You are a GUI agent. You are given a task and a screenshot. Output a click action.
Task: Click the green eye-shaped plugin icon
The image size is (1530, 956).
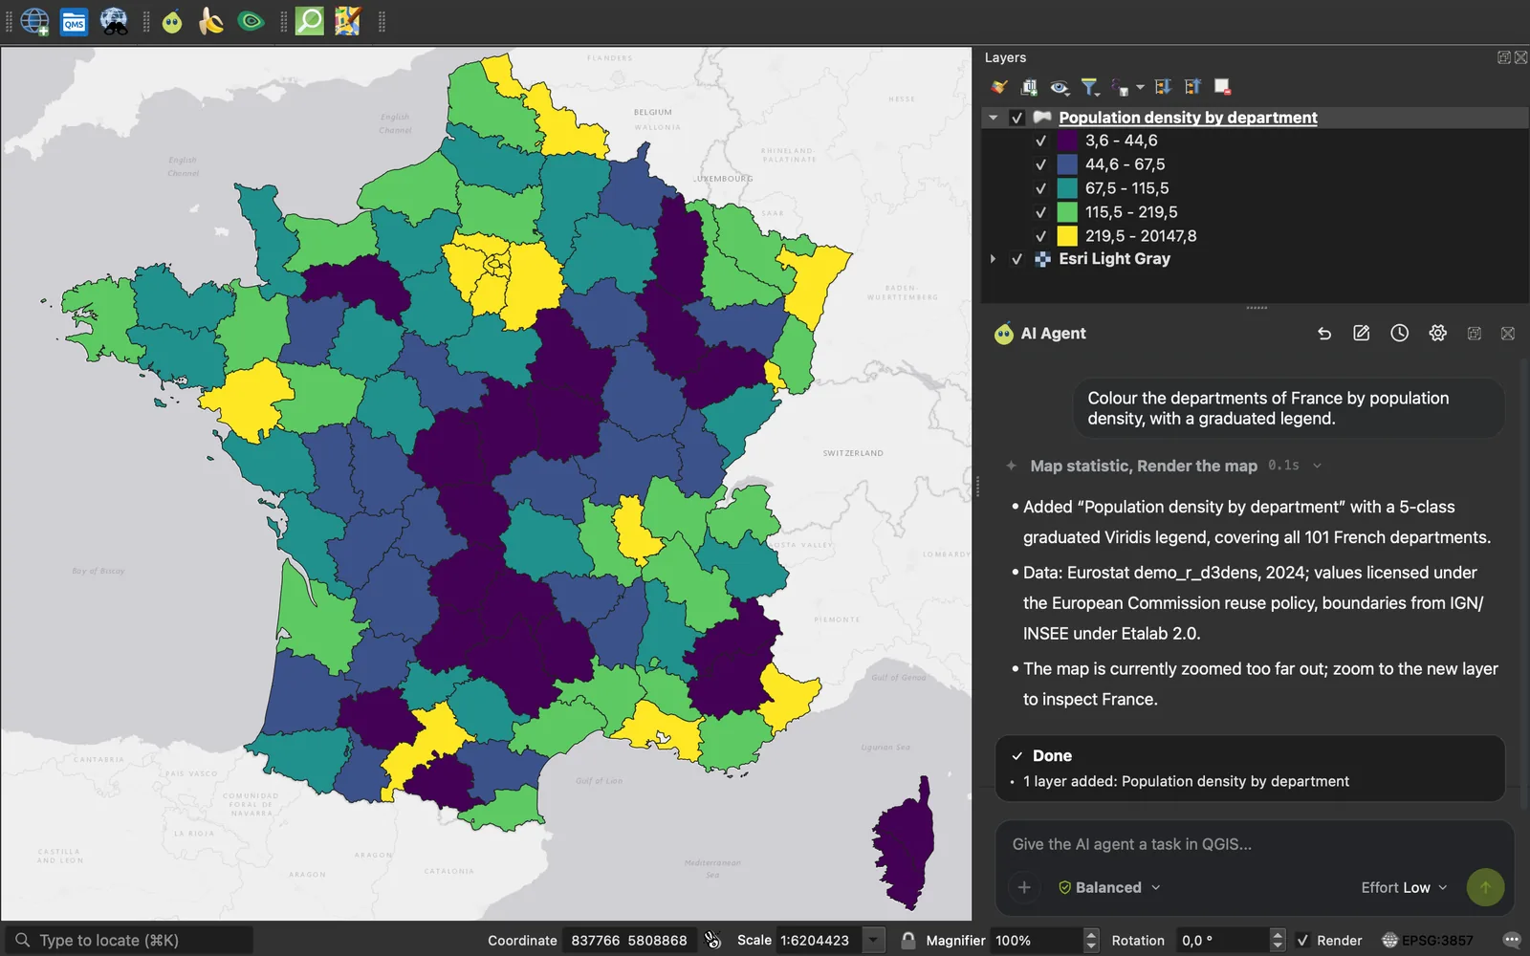click(x=251, y=21)
